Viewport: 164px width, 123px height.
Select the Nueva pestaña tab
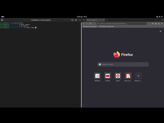(95, 20)
